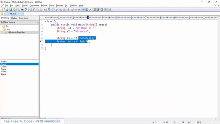Click the Output Window toolbar icon
The image size is (220, 124).
tap(102, 10)
